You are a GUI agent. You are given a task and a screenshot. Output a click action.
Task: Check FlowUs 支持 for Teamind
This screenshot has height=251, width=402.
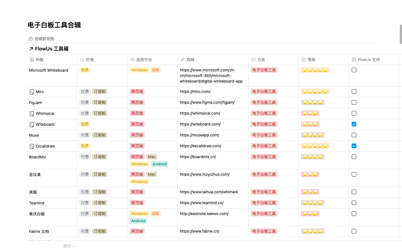pyautogui.click(x=354, y=203)
